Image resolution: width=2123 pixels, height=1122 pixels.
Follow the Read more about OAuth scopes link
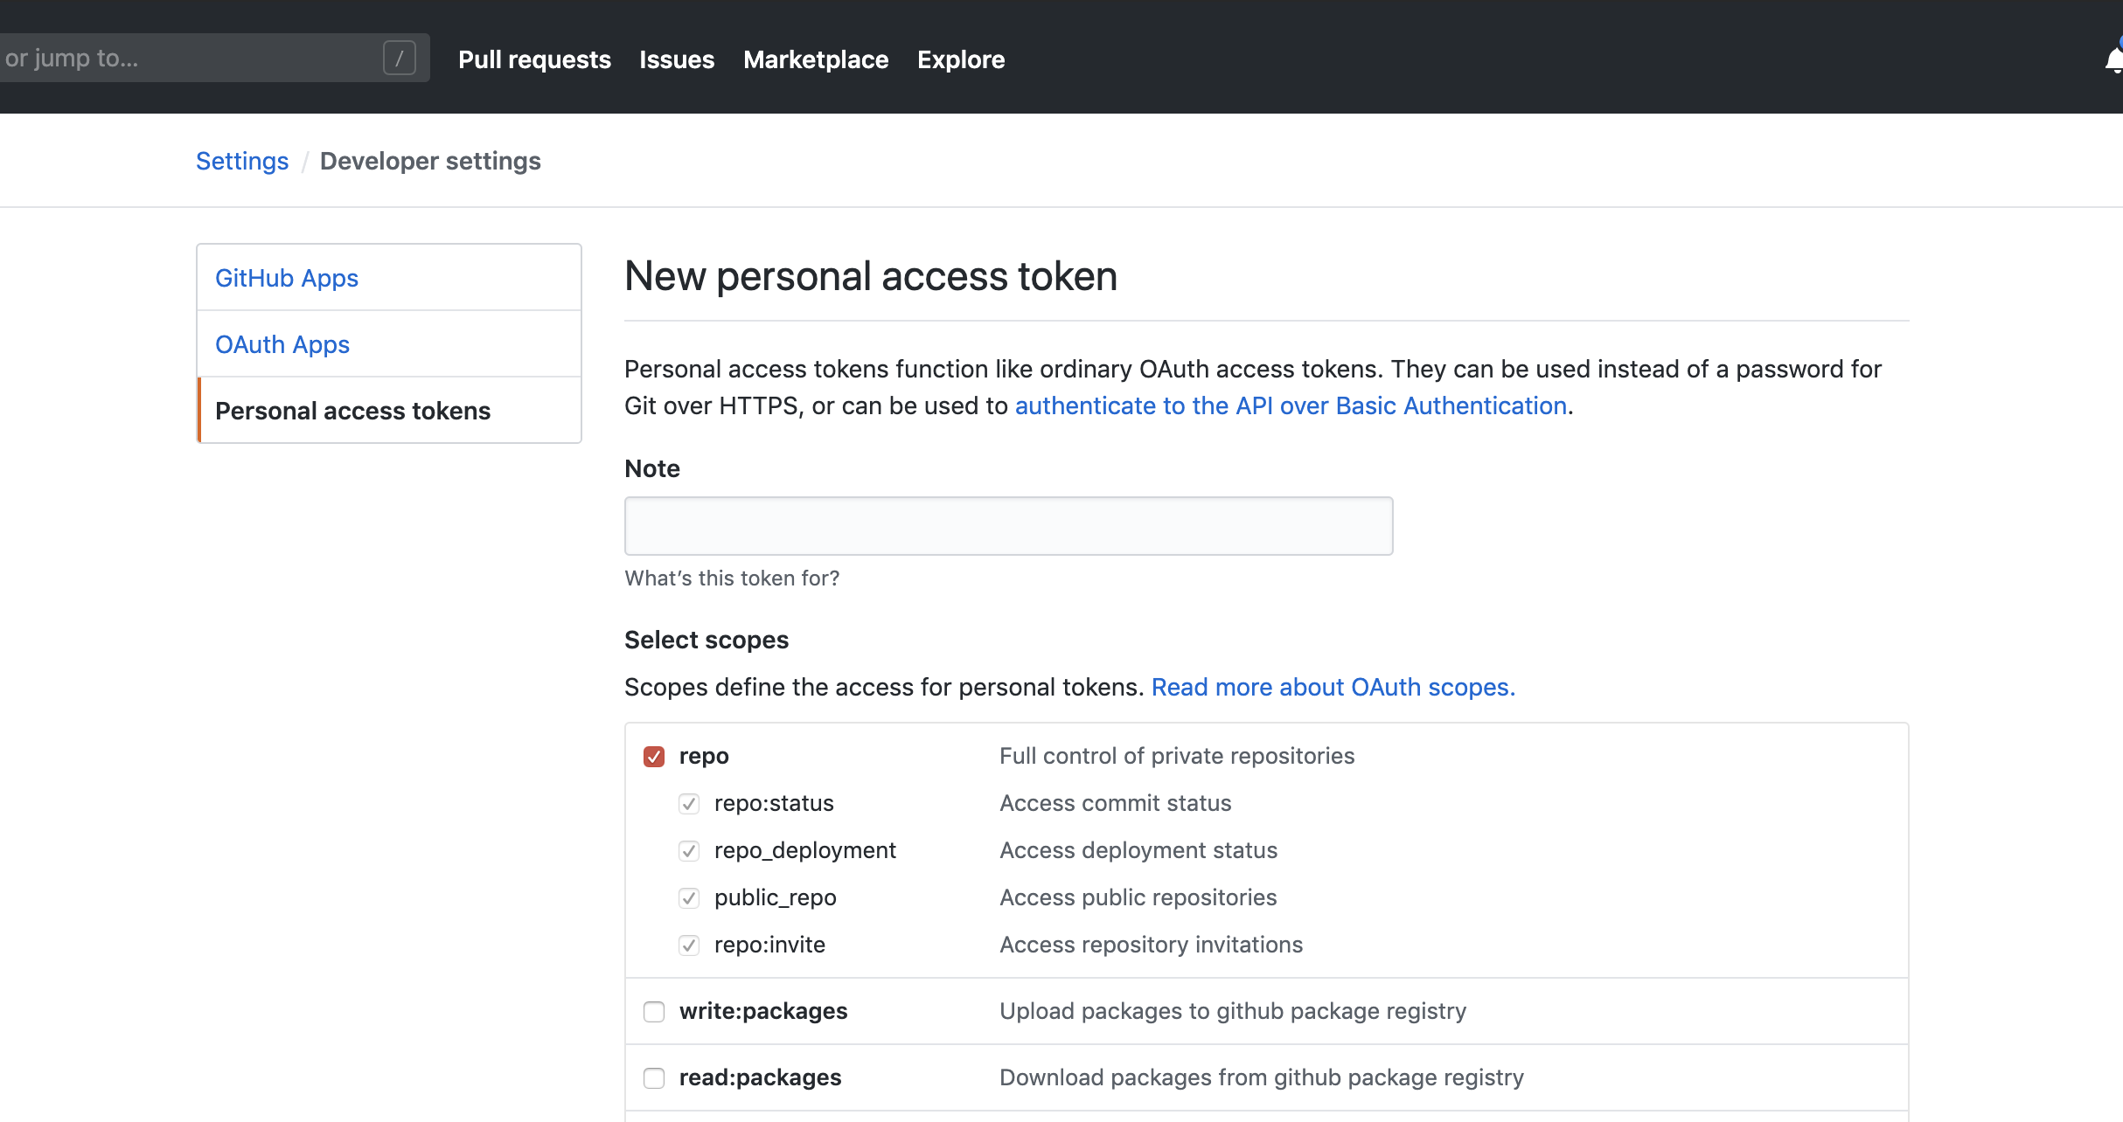(x=1333, y=687)
